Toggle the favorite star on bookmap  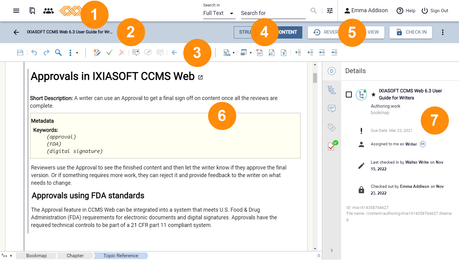373,95
